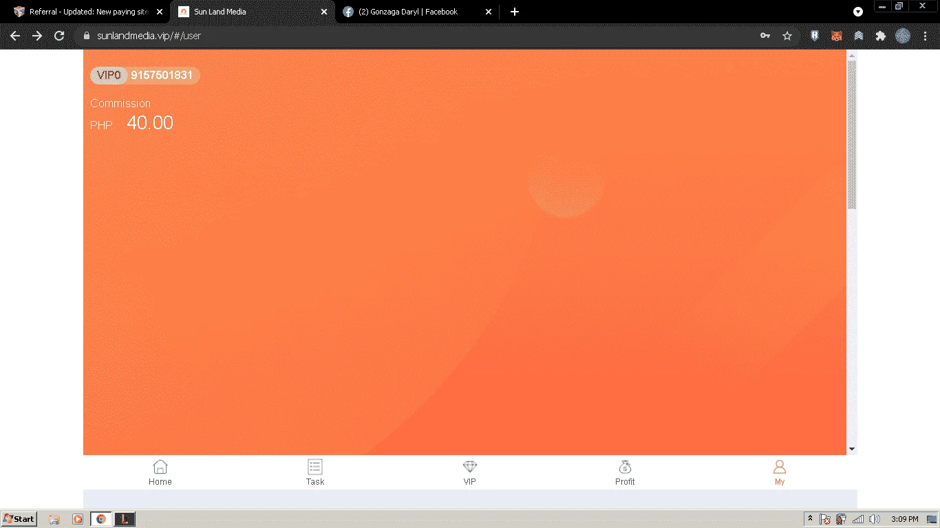Click the account number 9157501831

click(x=162, y=76)
